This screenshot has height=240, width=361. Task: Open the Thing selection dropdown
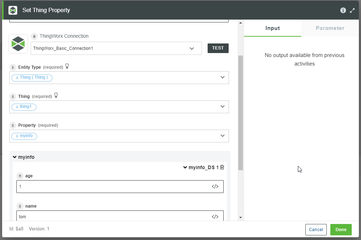(223, 106)
